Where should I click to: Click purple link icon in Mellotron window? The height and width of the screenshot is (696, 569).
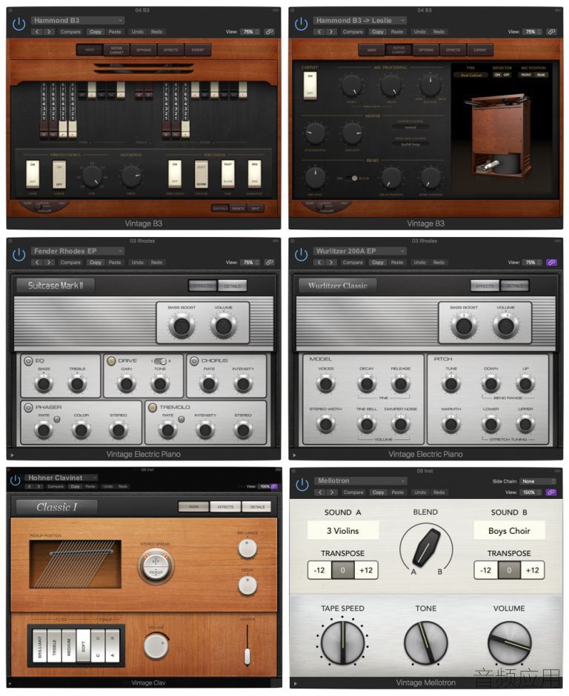[551, 492]
